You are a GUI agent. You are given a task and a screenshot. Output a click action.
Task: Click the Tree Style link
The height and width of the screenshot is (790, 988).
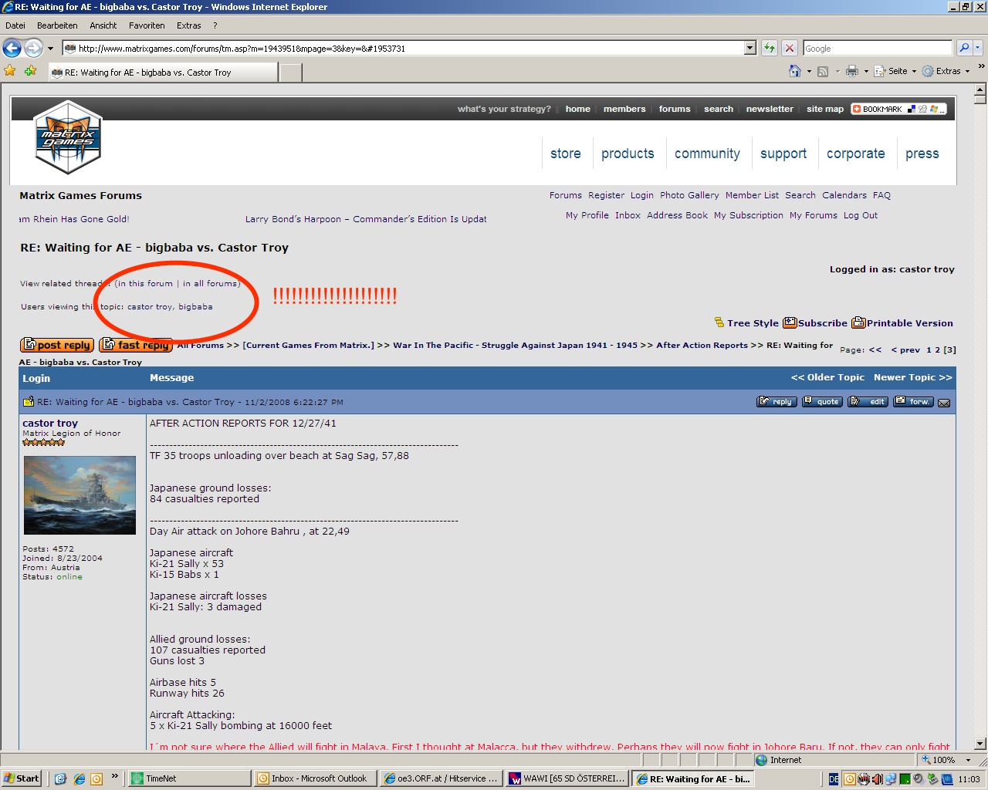click(746, 323)
